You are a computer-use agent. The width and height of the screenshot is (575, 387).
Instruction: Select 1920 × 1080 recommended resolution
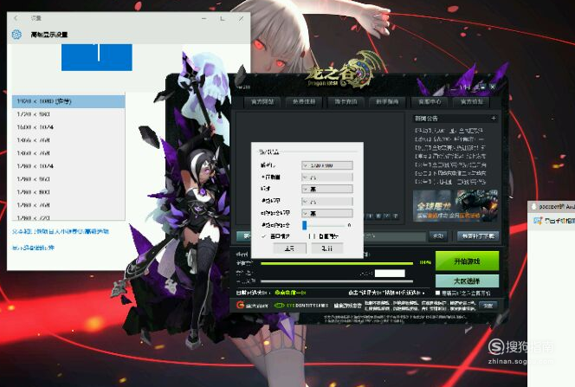(x=68, y=101)
